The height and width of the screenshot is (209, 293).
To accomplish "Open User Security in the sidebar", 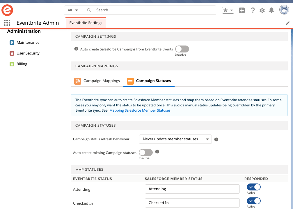I will (x=28, y=53).
